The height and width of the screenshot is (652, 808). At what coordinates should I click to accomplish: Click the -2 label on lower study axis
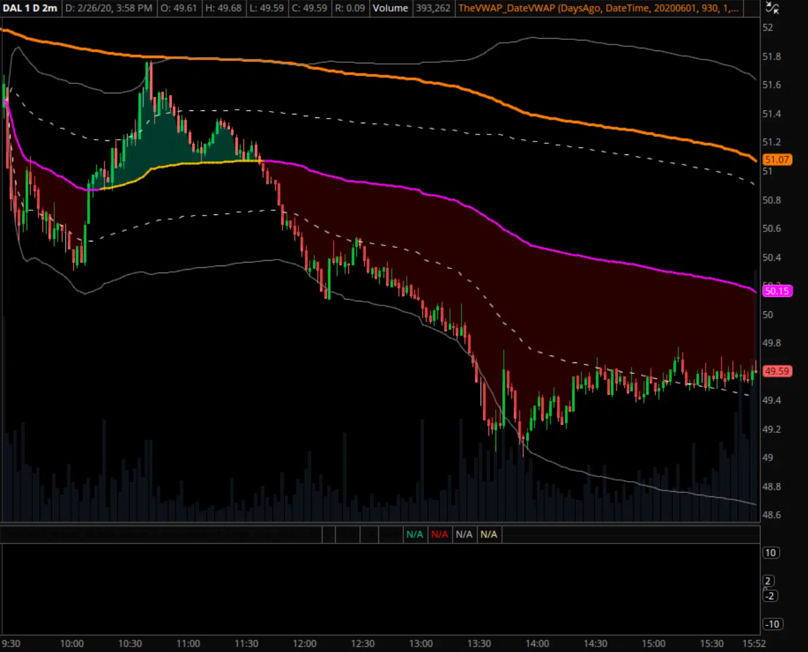click(770, 596)
